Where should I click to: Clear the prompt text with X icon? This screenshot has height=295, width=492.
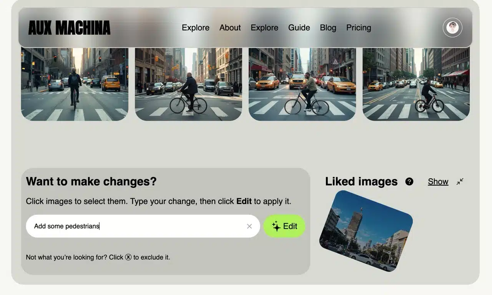click(249, 226)
